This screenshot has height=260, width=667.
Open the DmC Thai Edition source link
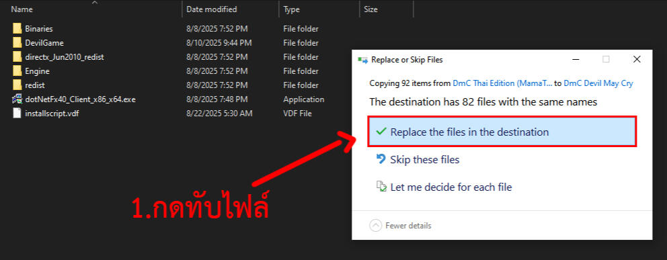point(502,84)
